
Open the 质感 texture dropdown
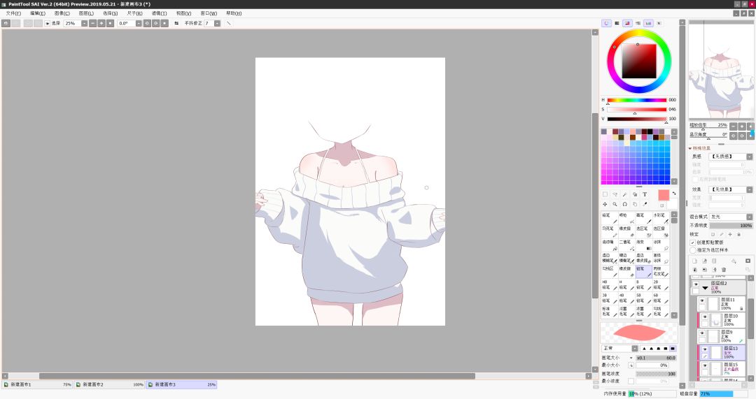(x=749, y=157)
